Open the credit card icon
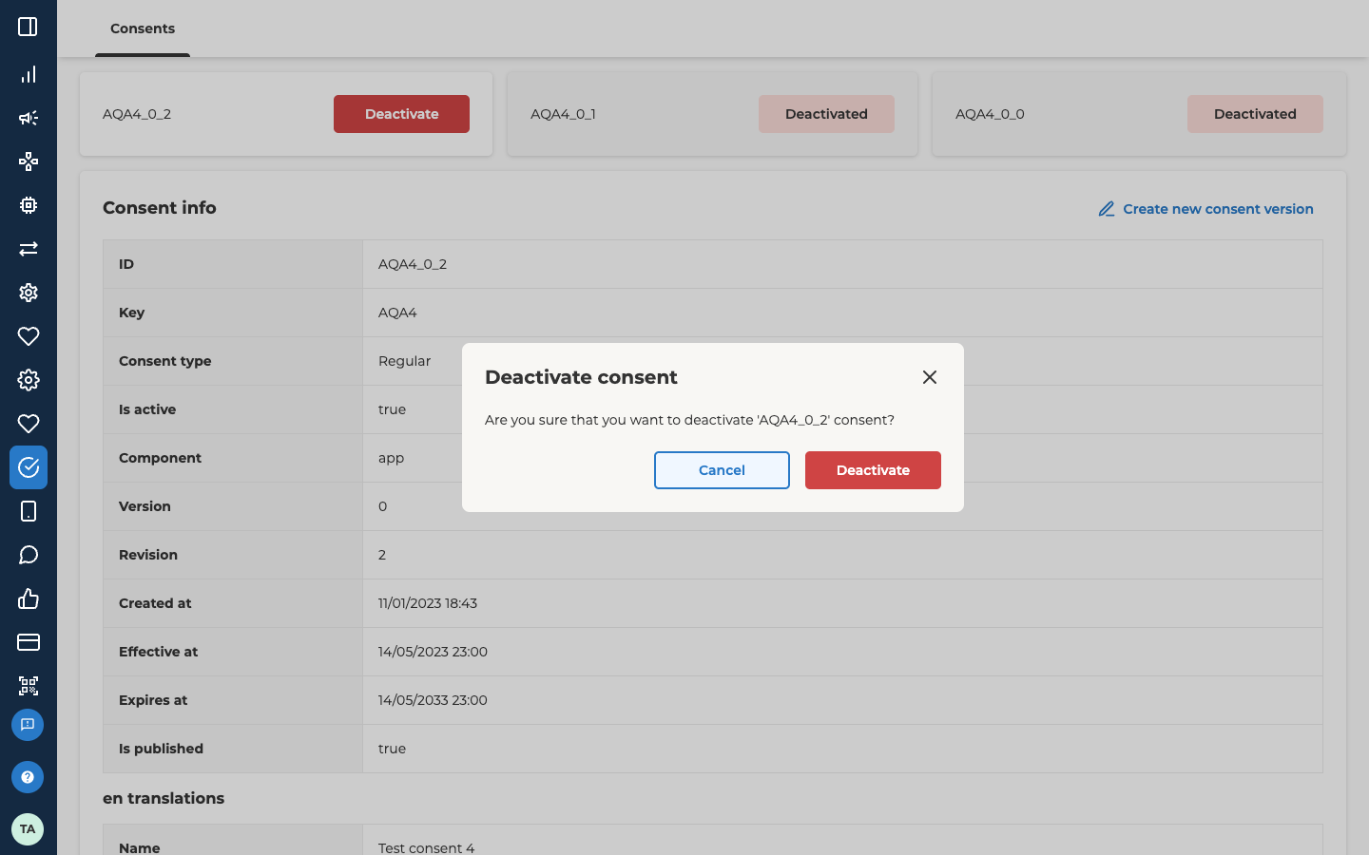Screen dimensions: 1369x855 pyautogui.click(x=29, y=642)
